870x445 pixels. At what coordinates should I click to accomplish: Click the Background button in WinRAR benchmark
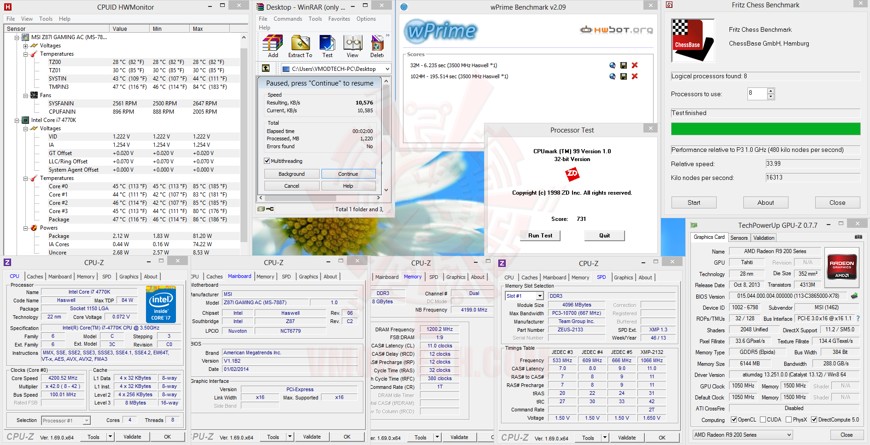pyautogui.click(x=292, y=174)
